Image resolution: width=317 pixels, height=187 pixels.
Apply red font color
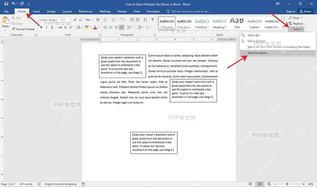[95, 27]
